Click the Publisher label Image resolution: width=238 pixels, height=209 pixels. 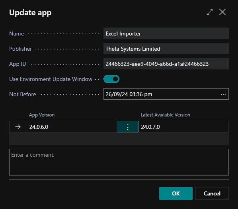click(20, 49)
